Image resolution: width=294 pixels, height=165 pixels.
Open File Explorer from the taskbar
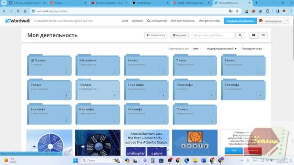pyautogui.click(x=195, y=160)
